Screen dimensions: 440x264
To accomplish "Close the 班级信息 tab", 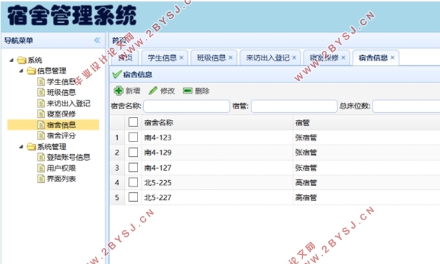I will (231, 58).
